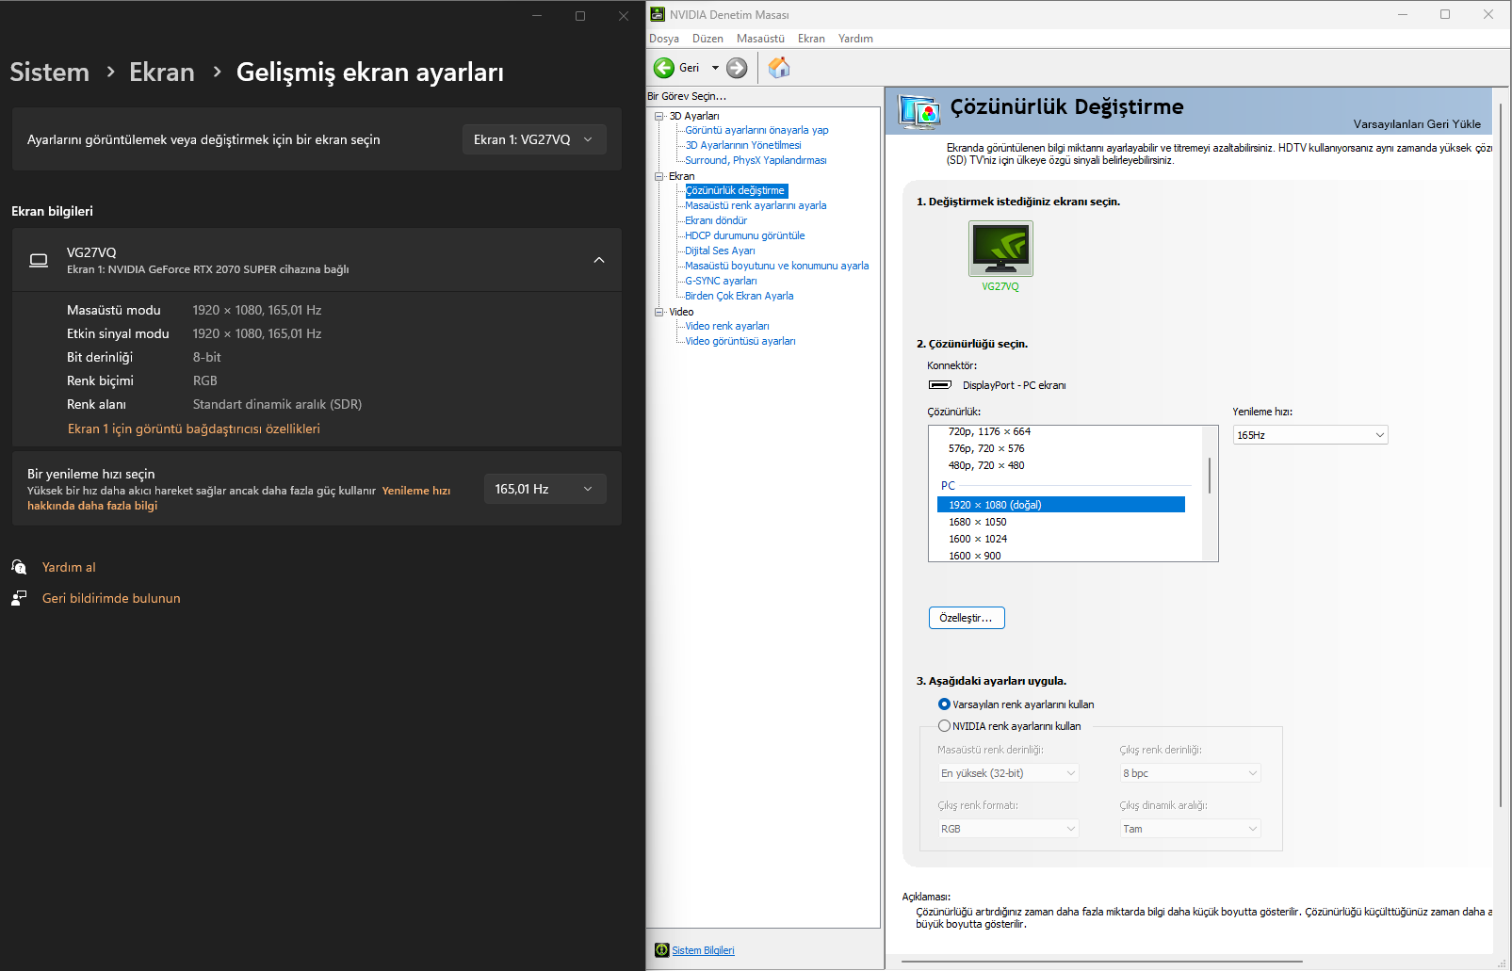Open the Çıkış renk derinliği 8 bpc dropdown
1512x971 pixels.
click(x=1190, y=773)
